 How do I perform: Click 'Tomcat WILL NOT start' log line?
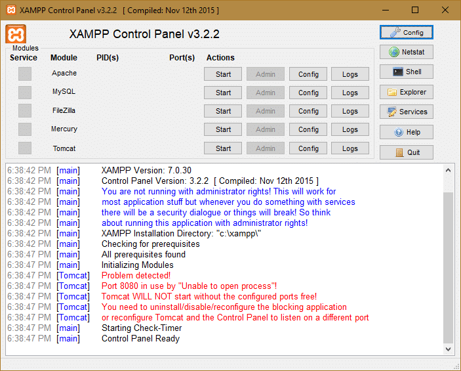coord(209,297)
